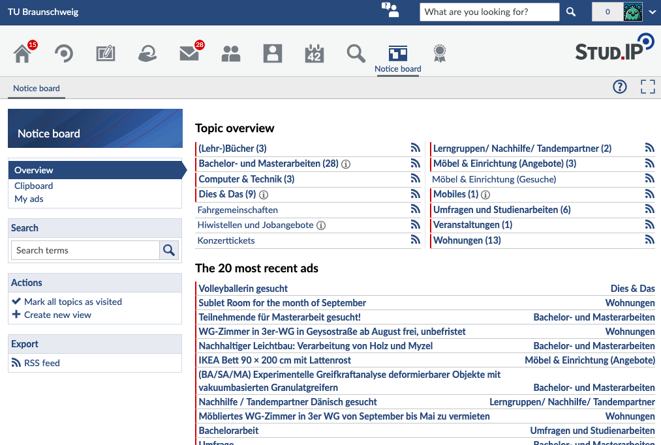Open the Start page home icon
The width and height of the screenshot is (661, 445).
pos(22,53)
